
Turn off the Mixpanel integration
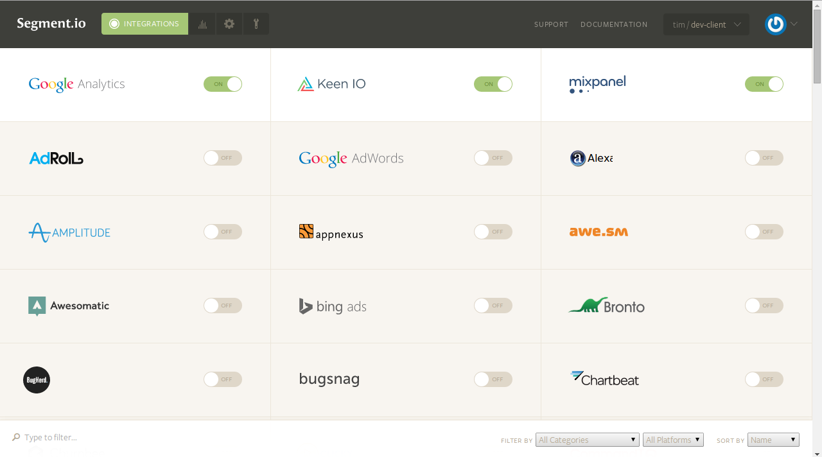(x=764, y=84)
